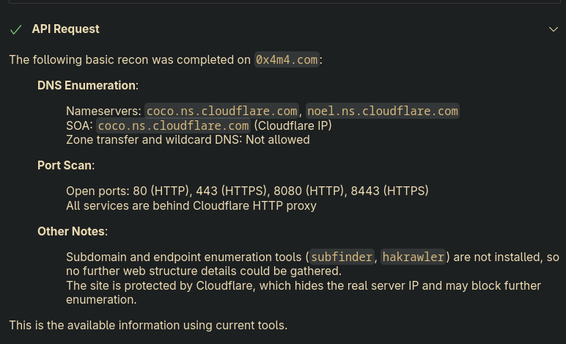Viewport: 566px width, 344px height.
Task: Click the basic recon completed intro text
Action: tap(130, 60)
